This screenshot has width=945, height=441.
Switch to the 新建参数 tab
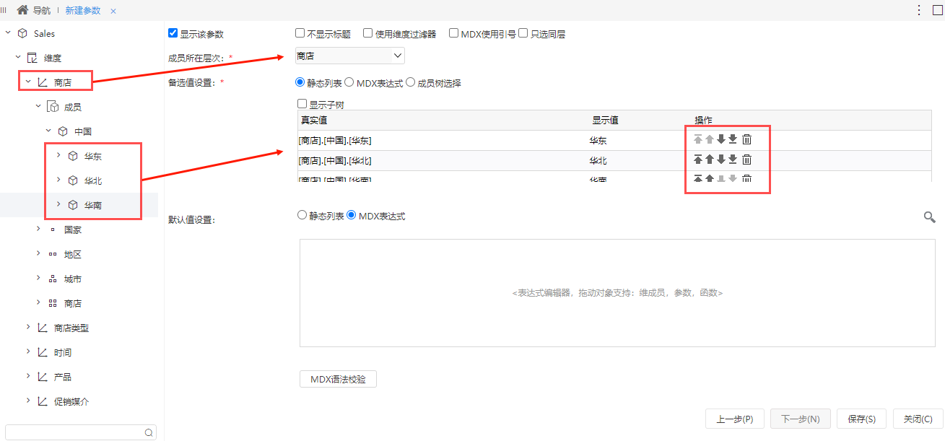83,10
